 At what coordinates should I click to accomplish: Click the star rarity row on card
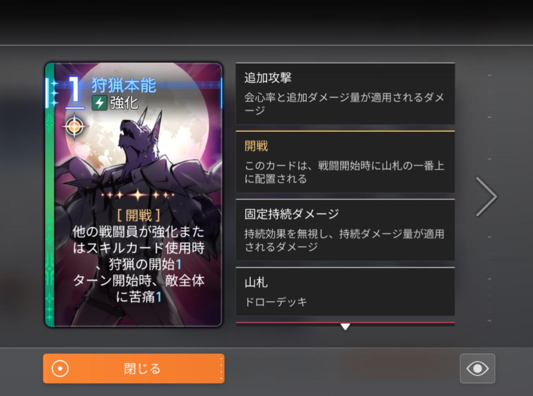[138, 195]
